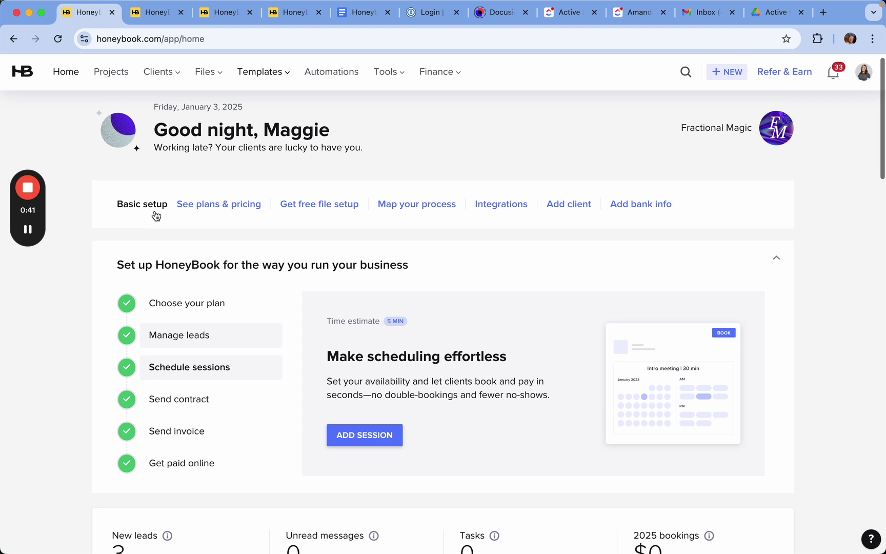The height and width of the screenshot is (554, 886).
Task: Open the profile avatar in HoneyBook header
Action: [863, 72]
